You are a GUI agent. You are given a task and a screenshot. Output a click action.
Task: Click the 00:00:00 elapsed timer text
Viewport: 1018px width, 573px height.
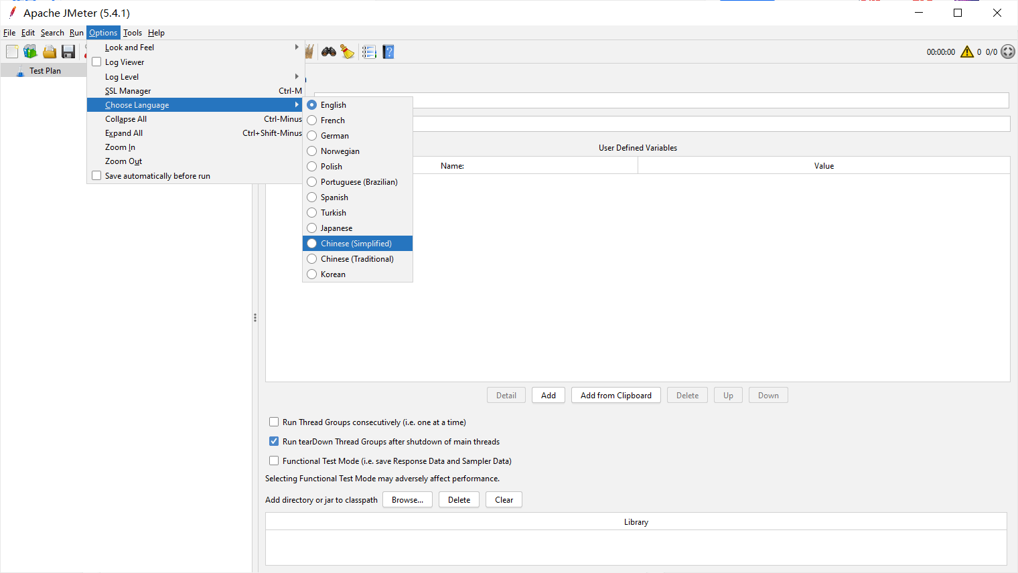(941, 52)
